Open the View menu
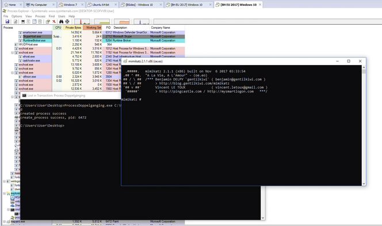382x226 pixels. (29, 16)
